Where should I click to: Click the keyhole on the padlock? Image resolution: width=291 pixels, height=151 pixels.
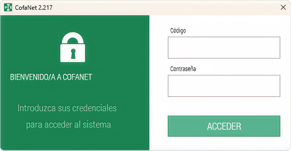coord(73,53)
